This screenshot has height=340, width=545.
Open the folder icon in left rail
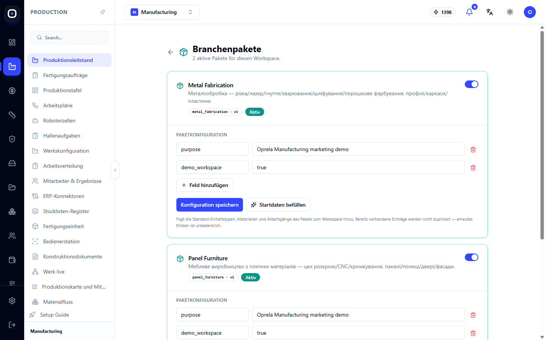(x=12, y=187)
